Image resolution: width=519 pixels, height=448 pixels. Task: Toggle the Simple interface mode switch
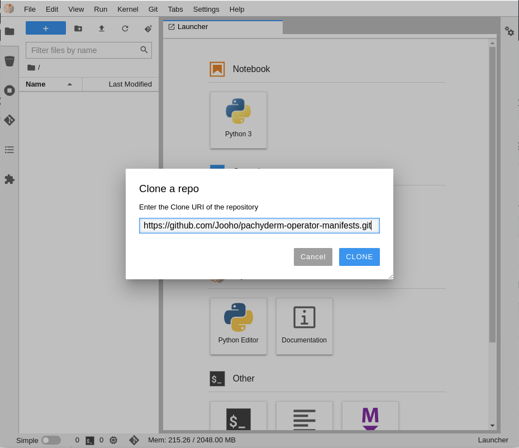[51, 440]
